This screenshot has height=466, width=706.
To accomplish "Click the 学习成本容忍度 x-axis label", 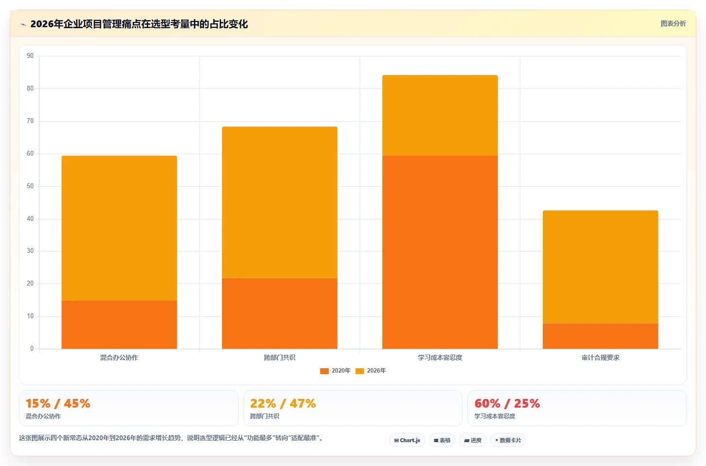I will (440, 358).
